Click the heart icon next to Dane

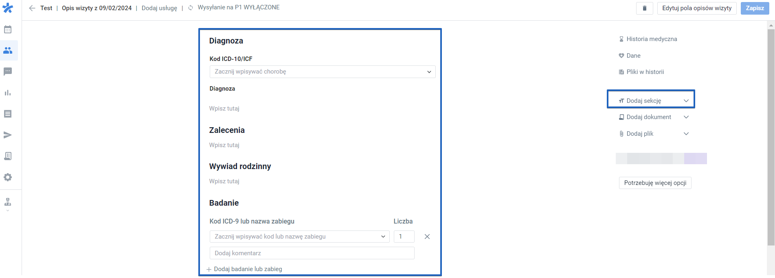point(621,56)
